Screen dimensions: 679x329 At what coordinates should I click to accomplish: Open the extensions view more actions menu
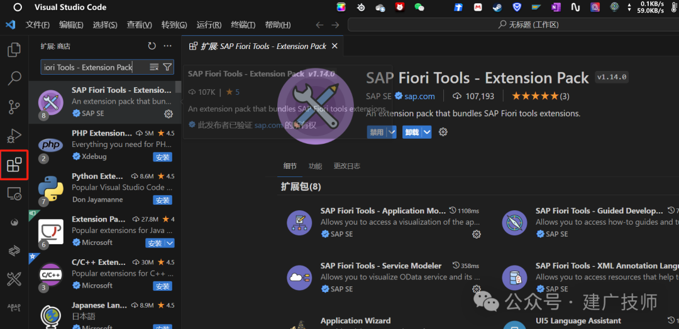coord(168,46)
